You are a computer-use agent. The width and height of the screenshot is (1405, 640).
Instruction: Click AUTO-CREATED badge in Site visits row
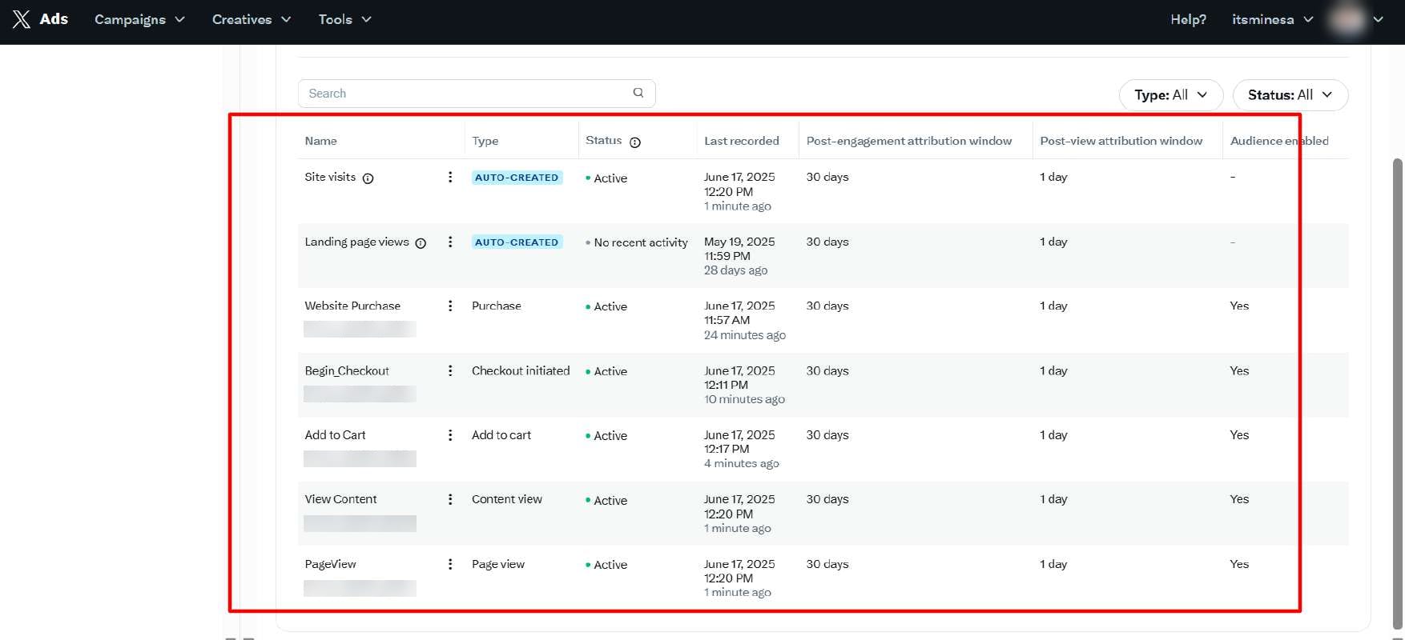pos(517,178)
